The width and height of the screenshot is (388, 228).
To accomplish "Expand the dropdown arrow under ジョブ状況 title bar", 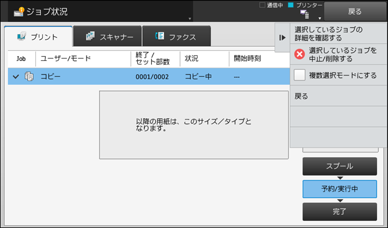I will pos(190,18).
